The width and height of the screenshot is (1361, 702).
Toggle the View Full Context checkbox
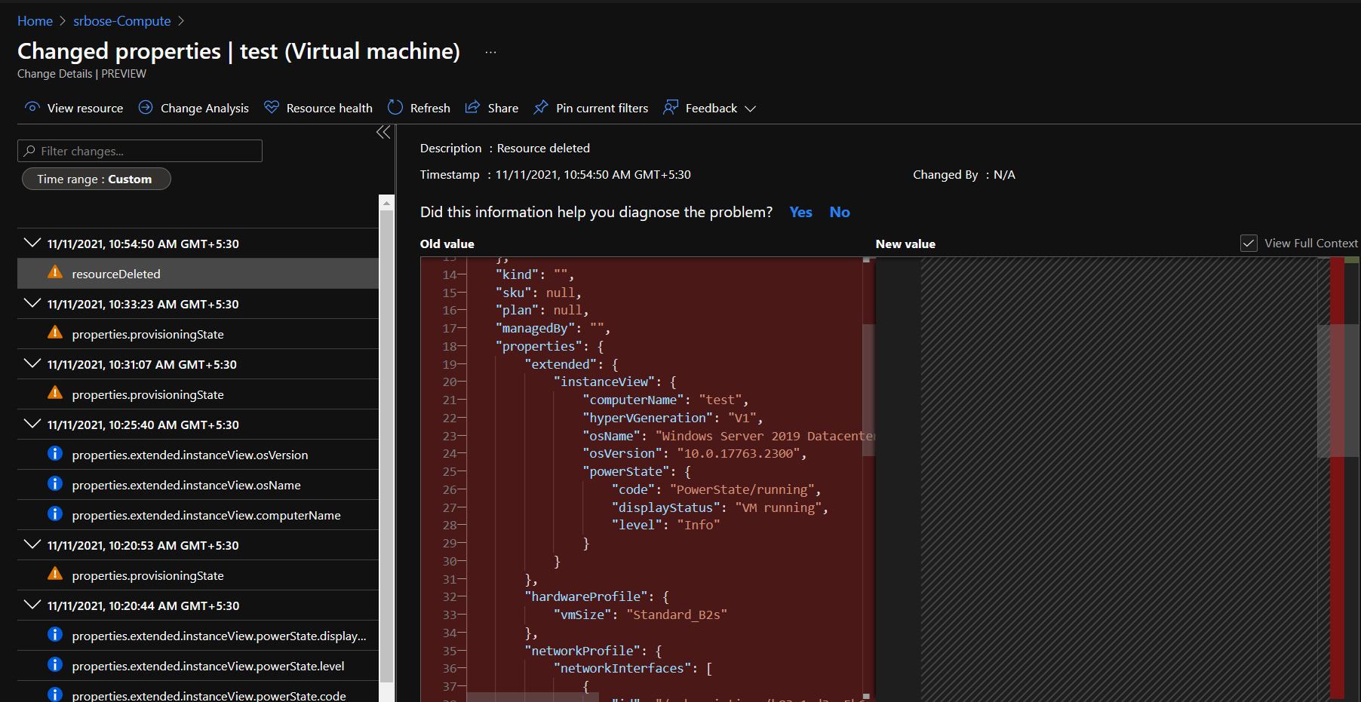[1249, 244]
